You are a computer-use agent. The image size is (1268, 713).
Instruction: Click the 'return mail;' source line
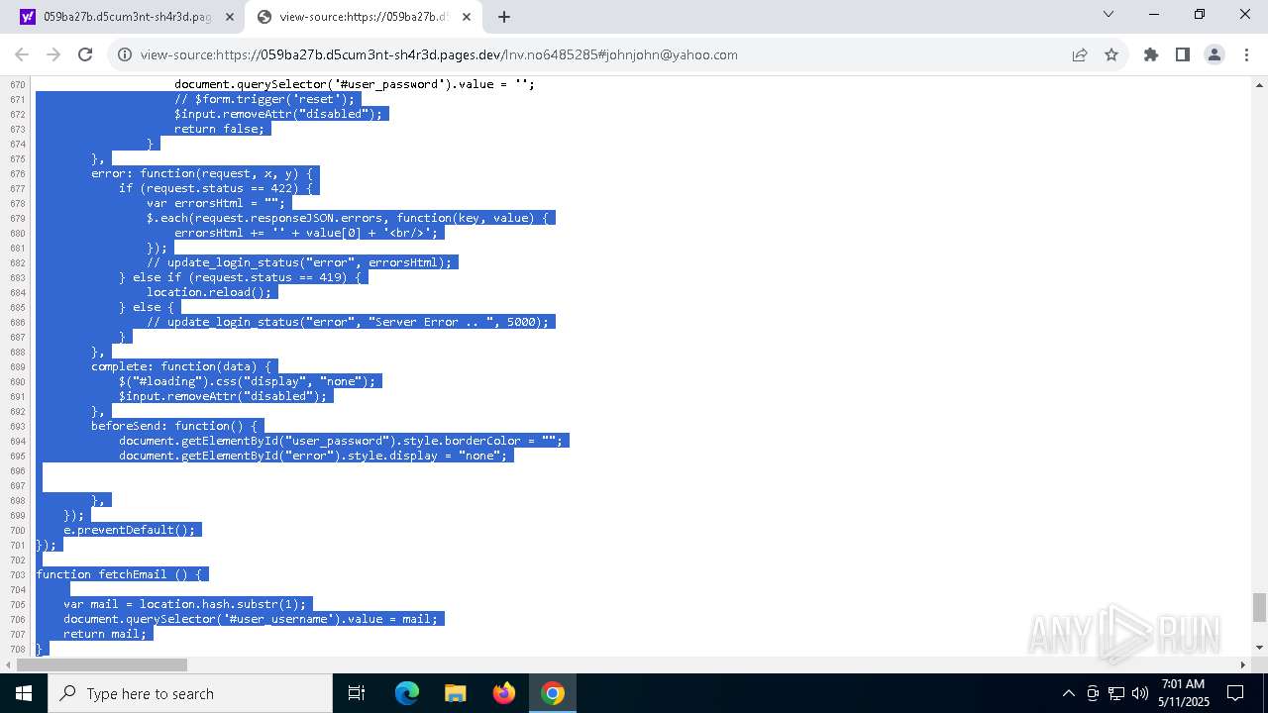tap(105, 634)
